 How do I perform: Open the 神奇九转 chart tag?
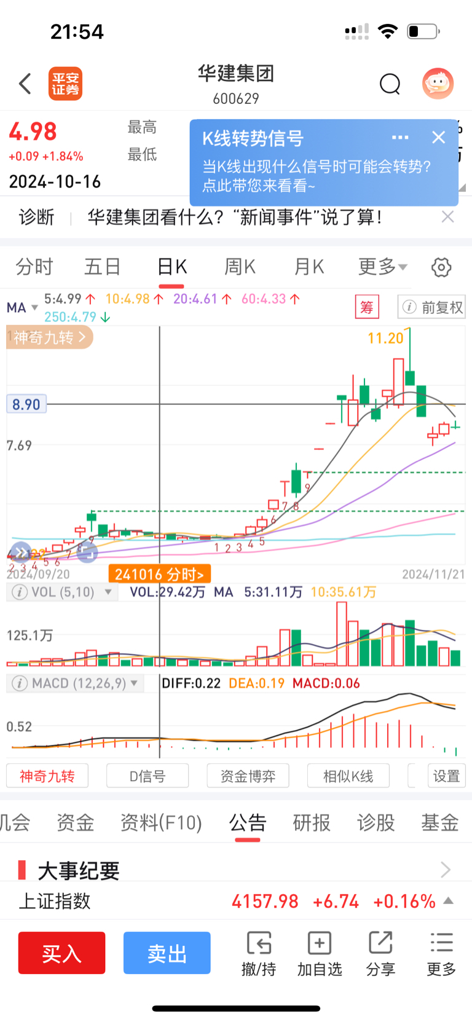(x=50, y=337)
